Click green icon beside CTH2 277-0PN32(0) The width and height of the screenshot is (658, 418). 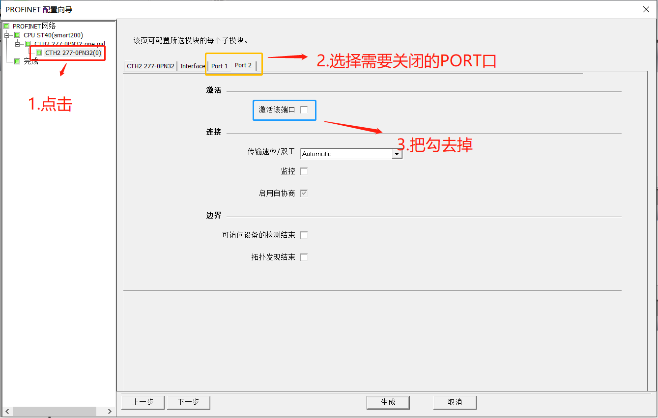tap(39, 53)
